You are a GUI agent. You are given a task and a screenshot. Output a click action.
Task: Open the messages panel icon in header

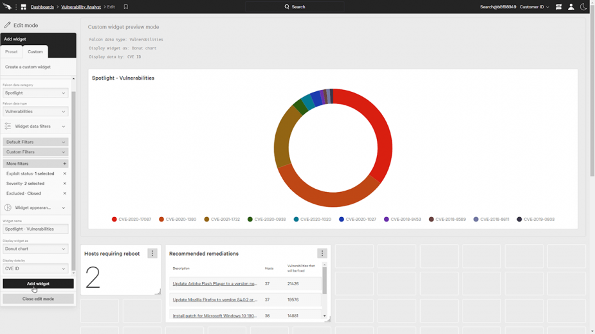click(558, 7)
